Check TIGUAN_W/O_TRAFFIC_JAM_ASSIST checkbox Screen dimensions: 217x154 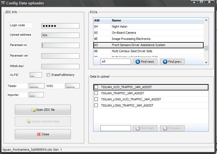pos(96,87)
